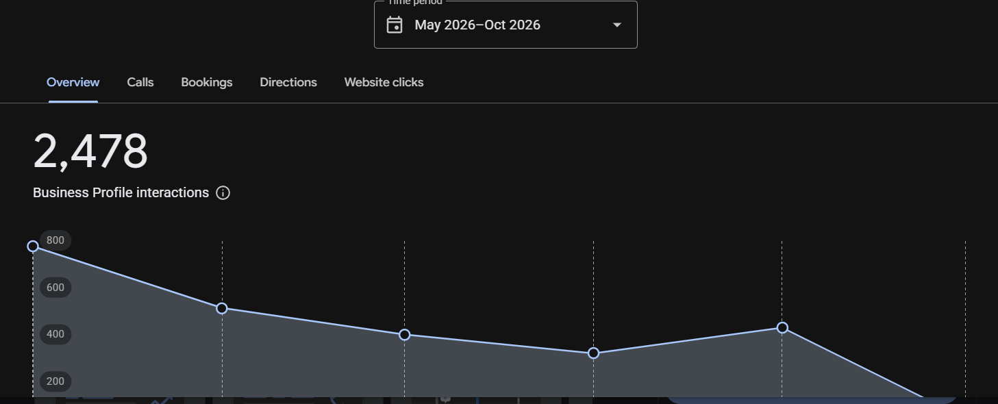Select the second chart data point near 500
Image resolution: width=998 pixels, height=404 pixels.
222,309
